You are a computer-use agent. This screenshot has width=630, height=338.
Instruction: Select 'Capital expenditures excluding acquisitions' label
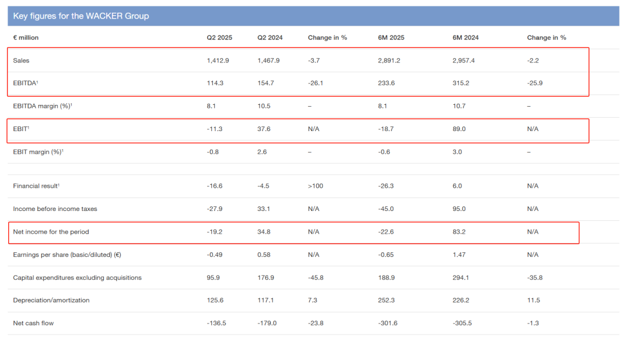click(x=77, y=277)
